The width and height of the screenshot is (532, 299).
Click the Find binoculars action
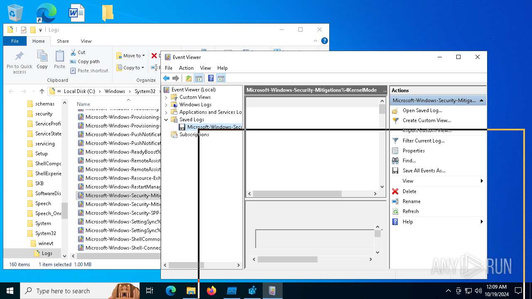(409, 161)
